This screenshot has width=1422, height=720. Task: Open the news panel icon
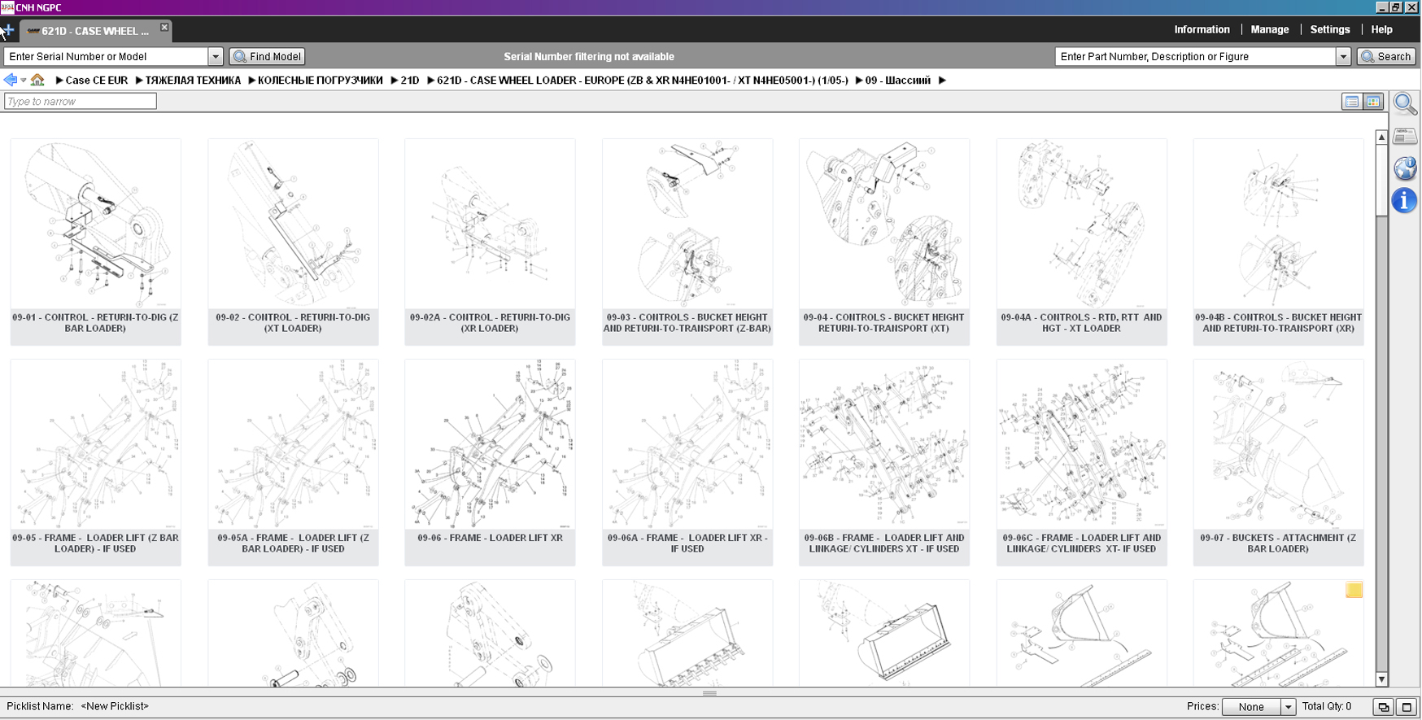[x=1405, y=136]
